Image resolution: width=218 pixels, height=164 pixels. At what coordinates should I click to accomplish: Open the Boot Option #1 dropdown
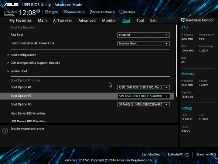(144, 87)
